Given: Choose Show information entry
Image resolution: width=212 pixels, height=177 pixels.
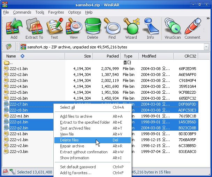Looking at the screenshot, I should tap(92, 158).
